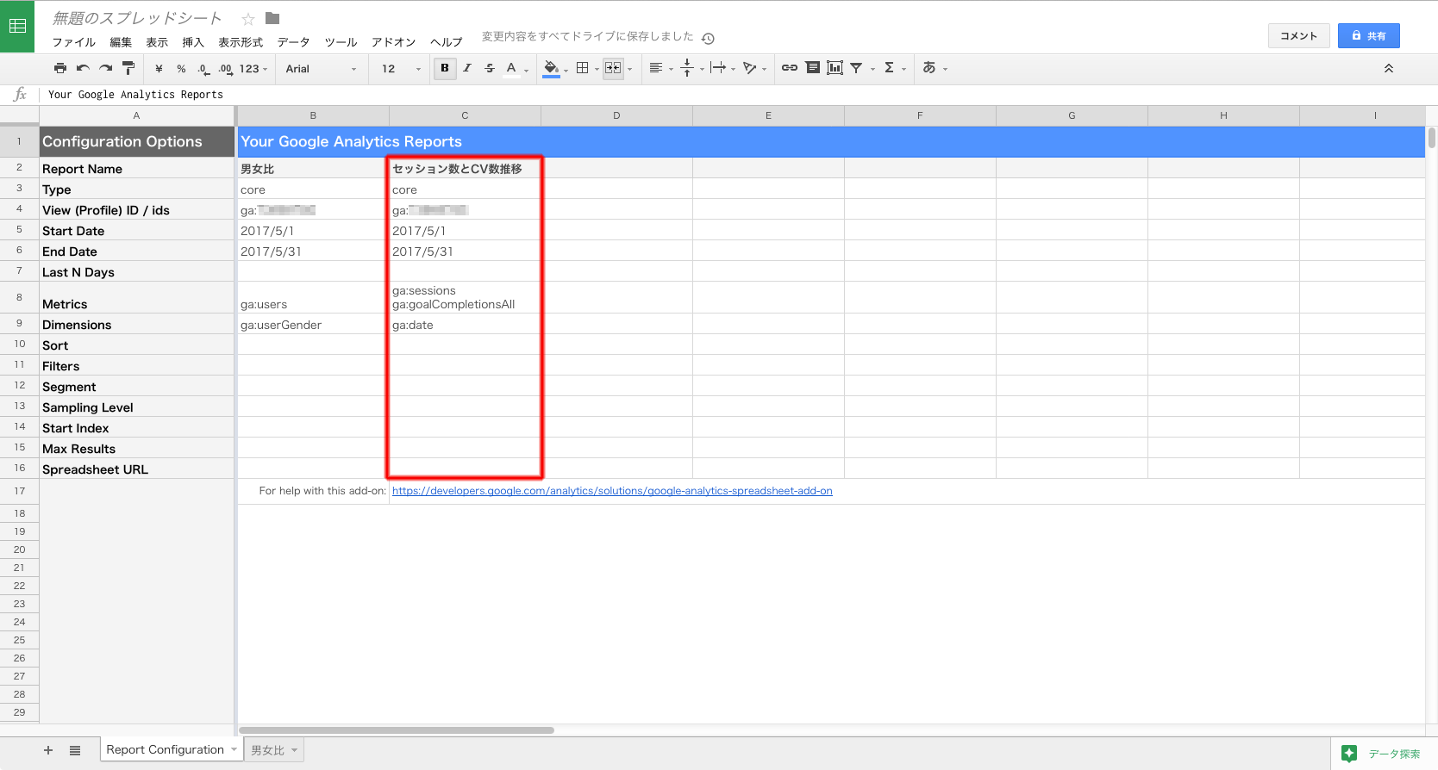Screen dimensions: 1438x770
Task: Open the 挿入 menu
Action: click(x=193, y=42)
